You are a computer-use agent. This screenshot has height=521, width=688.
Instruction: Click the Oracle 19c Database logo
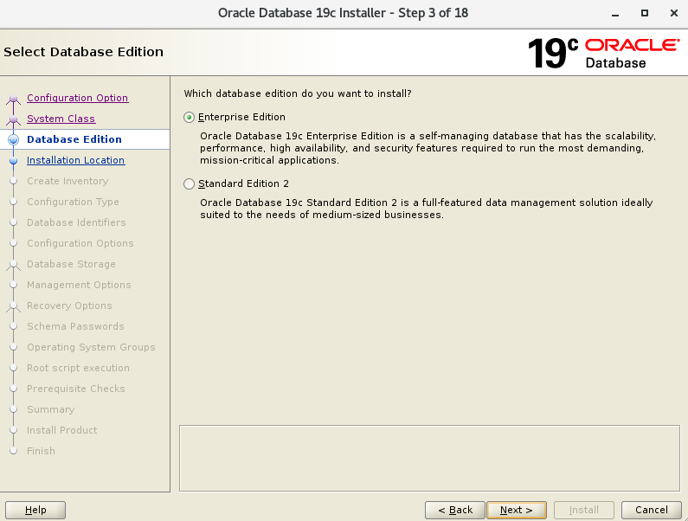[x=603, y=53]
